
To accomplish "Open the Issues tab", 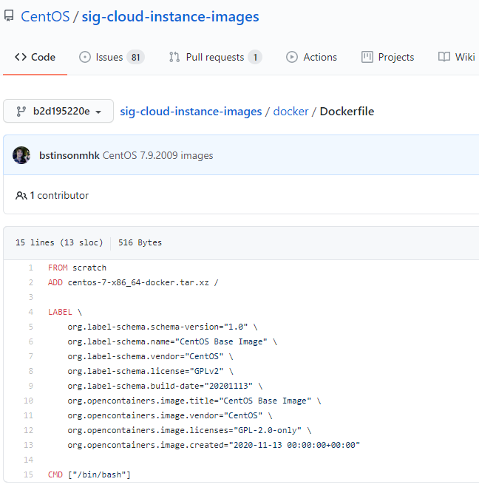I will (x=112, y=57).
